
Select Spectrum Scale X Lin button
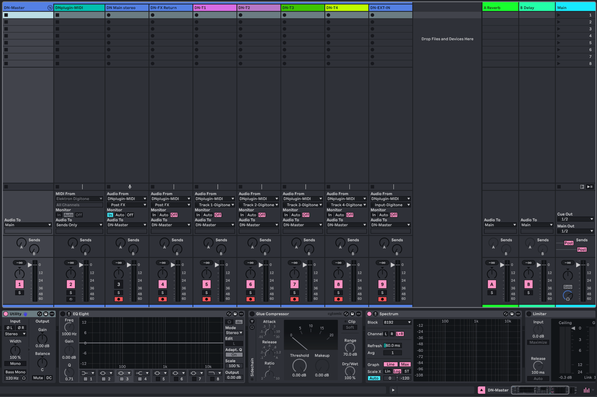[x=388, y=372]
